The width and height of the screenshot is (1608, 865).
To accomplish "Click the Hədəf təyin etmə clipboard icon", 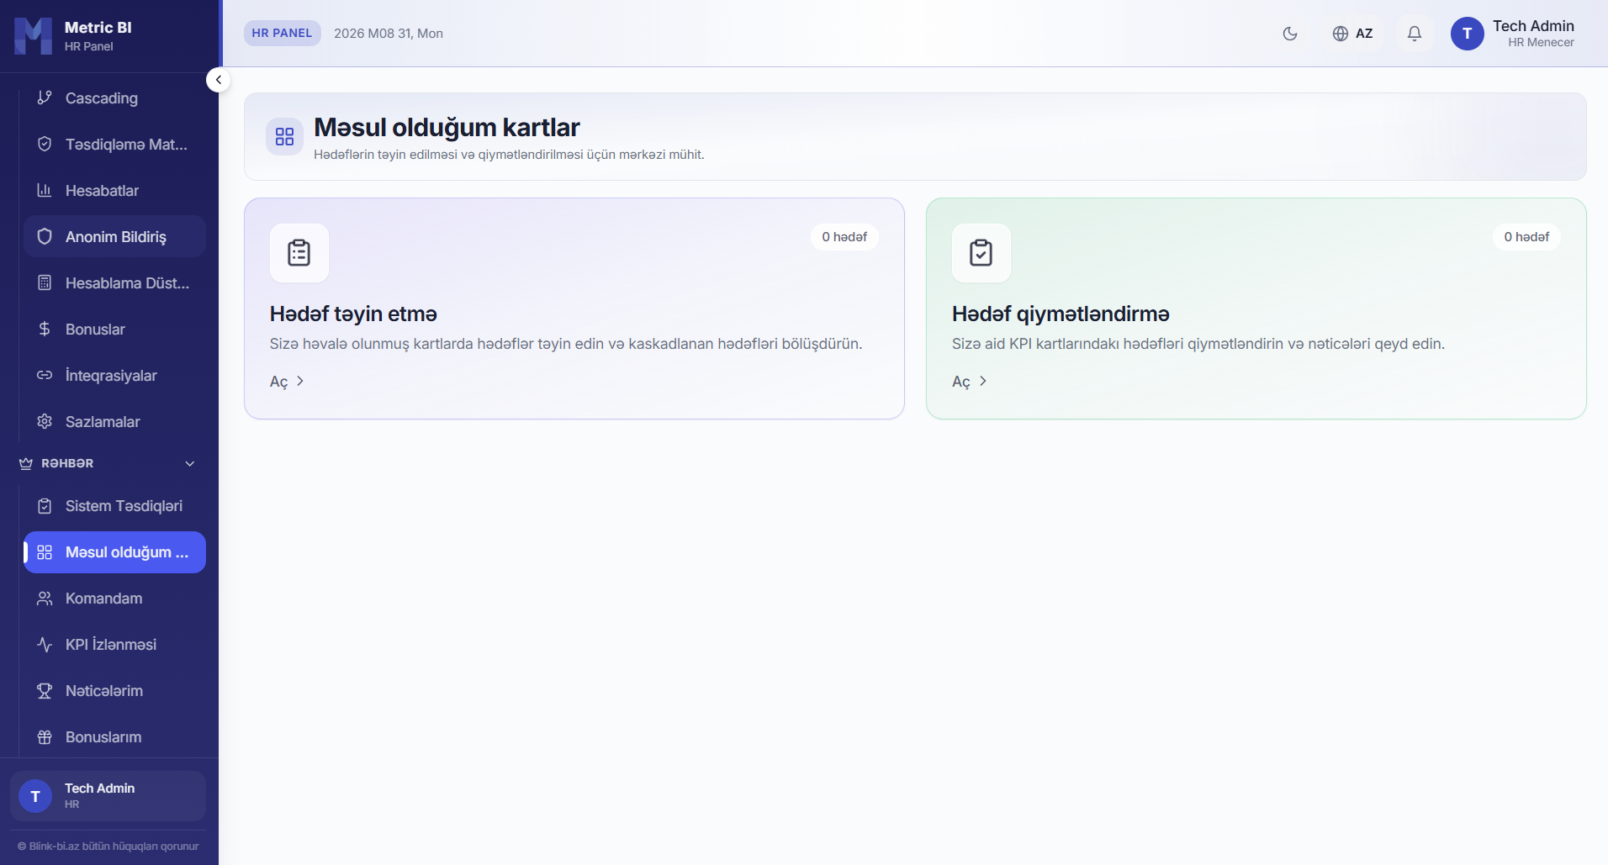I will pos(299,253).
